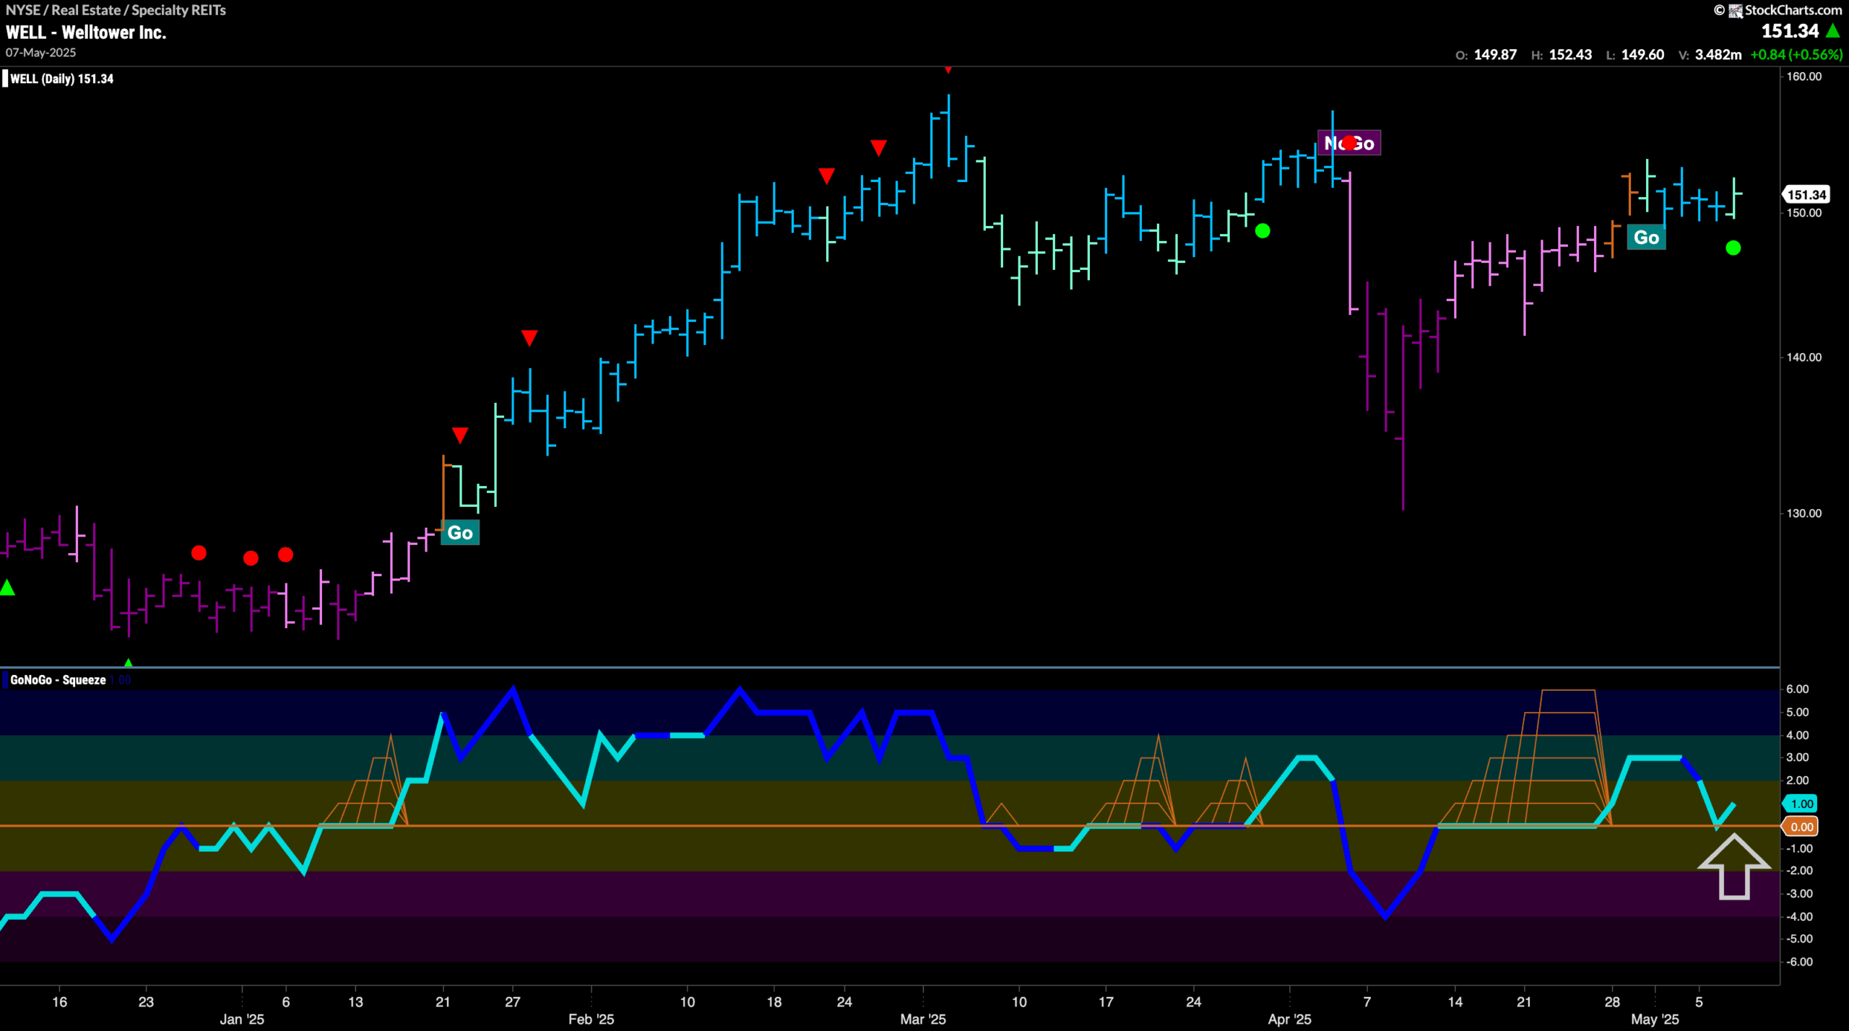Click the '6.00' oscillator axis label
This screenshot has width=1849, height=1031.
(1798, 689)
